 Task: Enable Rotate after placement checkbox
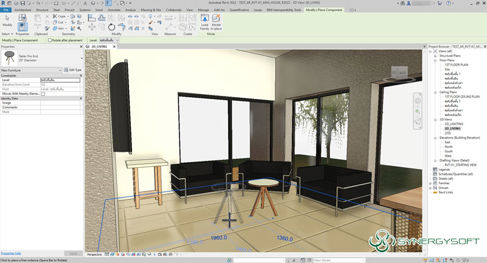pos(49,40)
